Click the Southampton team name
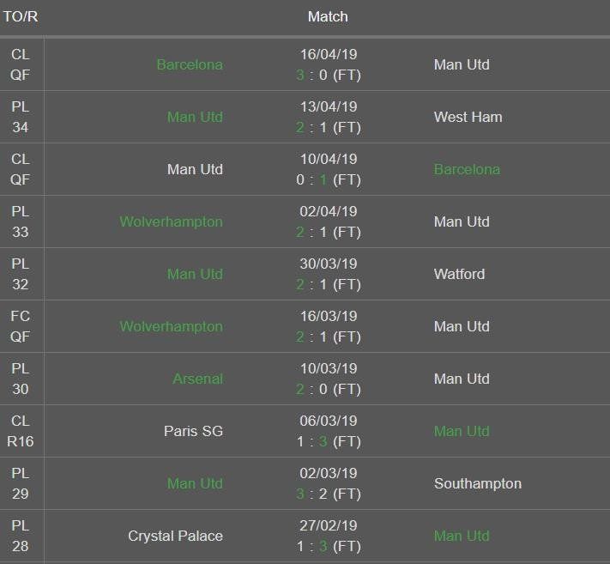This screenshot has width=610, height=564. point(477,483)
